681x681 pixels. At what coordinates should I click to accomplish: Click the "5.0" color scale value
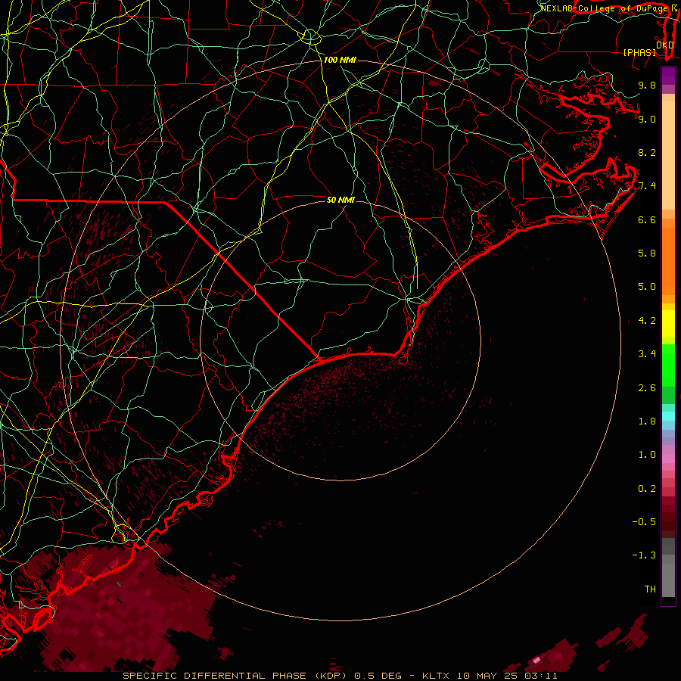tap(647, 287)
